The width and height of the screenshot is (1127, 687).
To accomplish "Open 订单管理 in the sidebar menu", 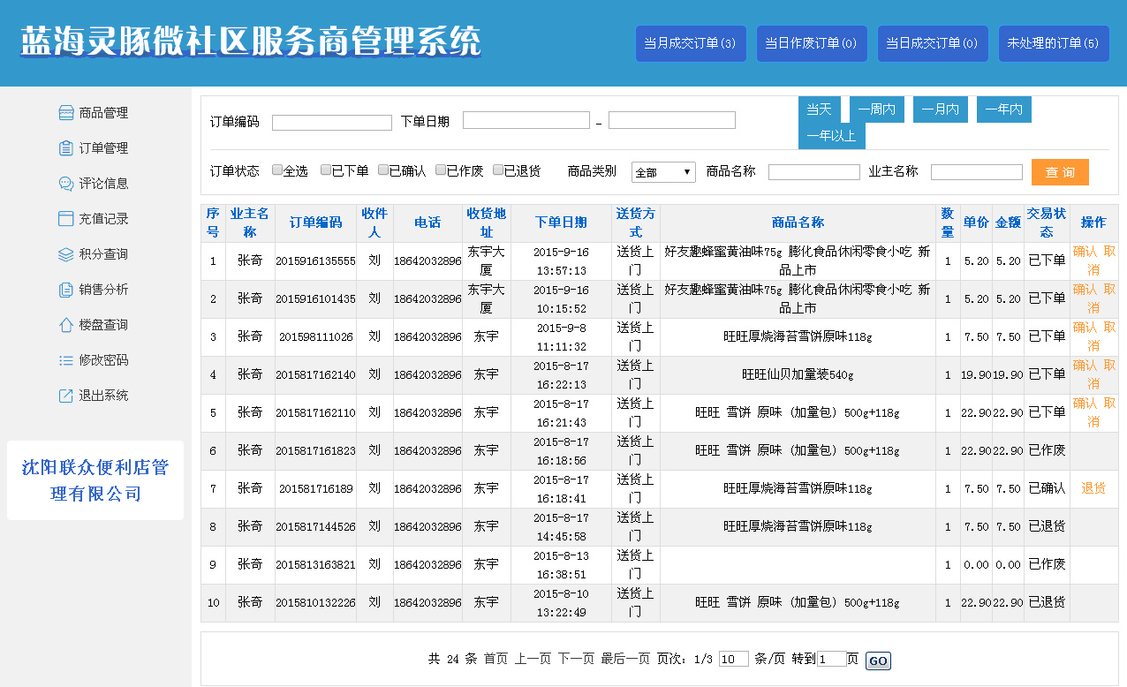I will coord(103,148).
